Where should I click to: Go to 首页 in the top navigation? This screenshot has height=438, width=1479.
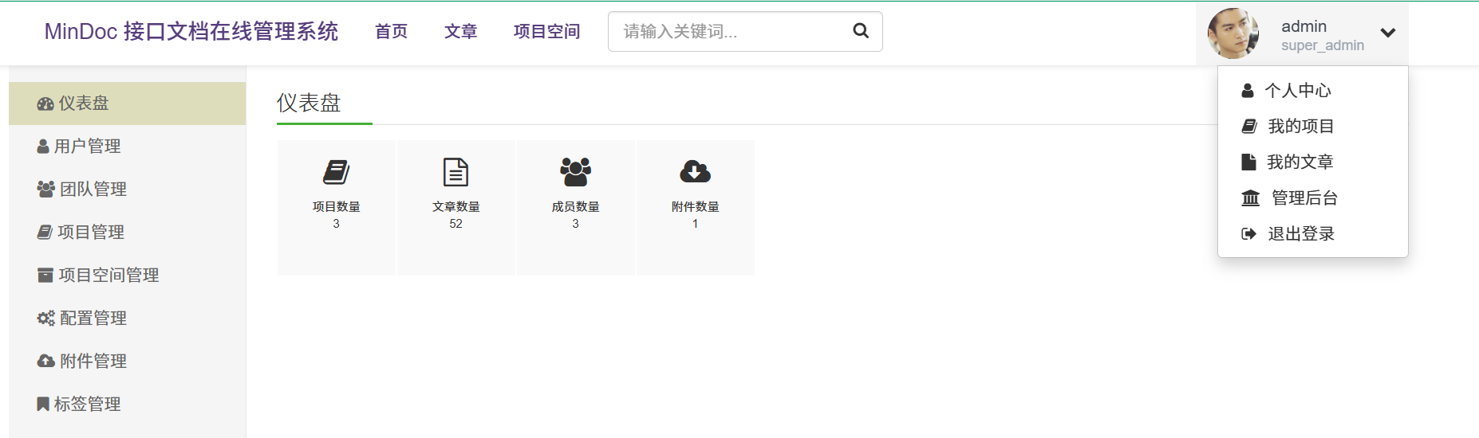point(391,32)
